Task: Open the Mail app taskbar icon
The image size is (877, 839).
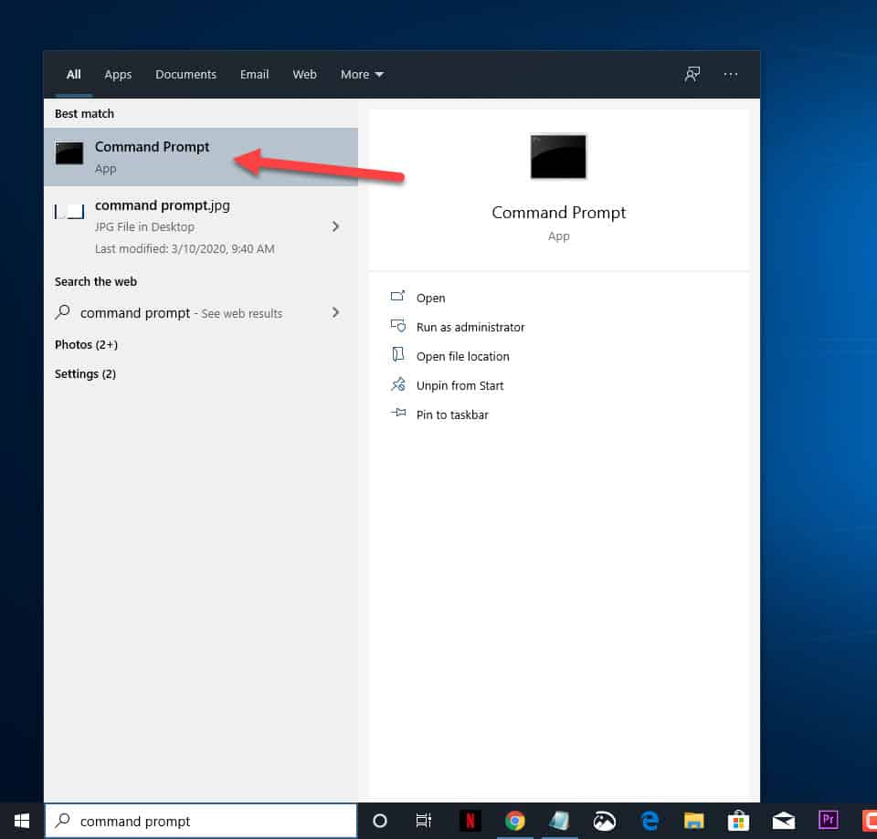Action: click(783, 821)
